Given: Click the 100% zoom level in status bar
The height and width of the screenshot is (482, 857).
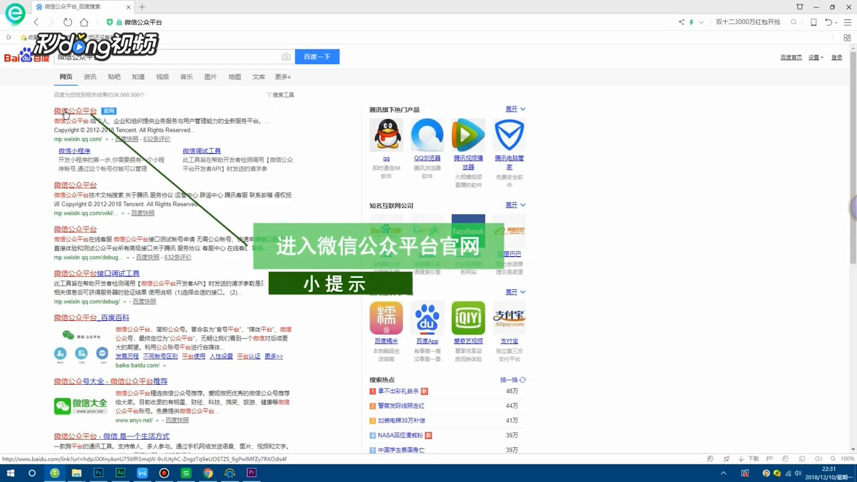Looking at the screenshot, I should [x=848, y=459].
